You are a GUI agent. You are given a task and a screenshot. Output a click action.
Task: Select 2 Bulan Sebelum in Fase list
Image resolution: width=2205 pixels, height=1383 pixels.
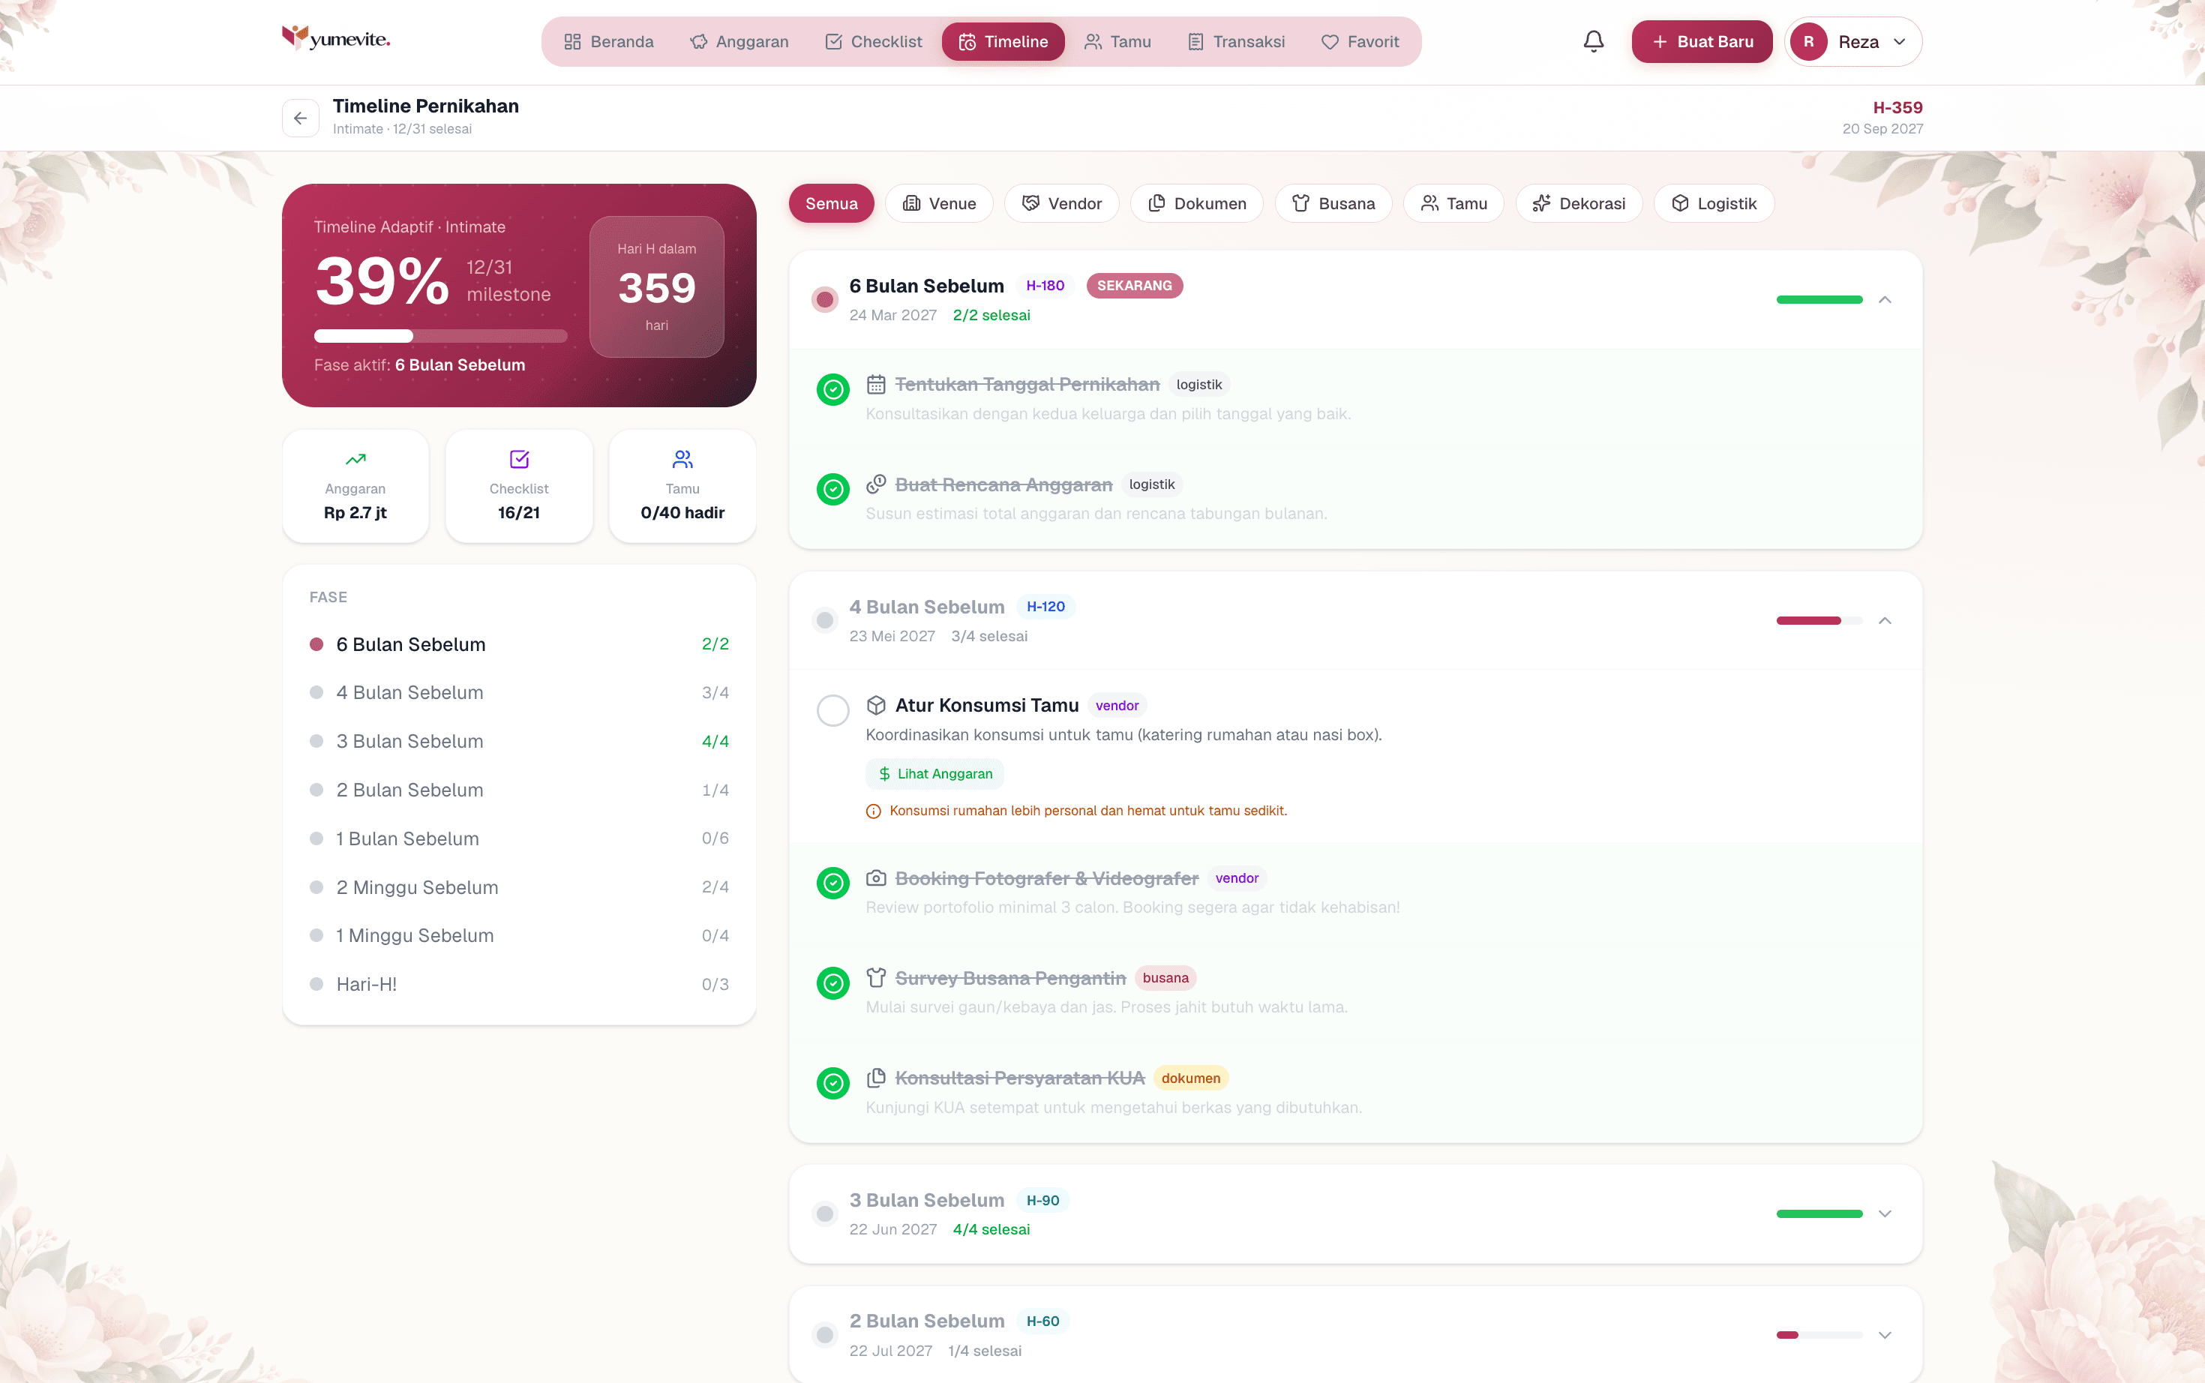click(520, 789)
